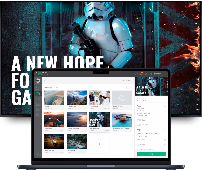Click the plus icon beside Add new tag

coord(165,140)
